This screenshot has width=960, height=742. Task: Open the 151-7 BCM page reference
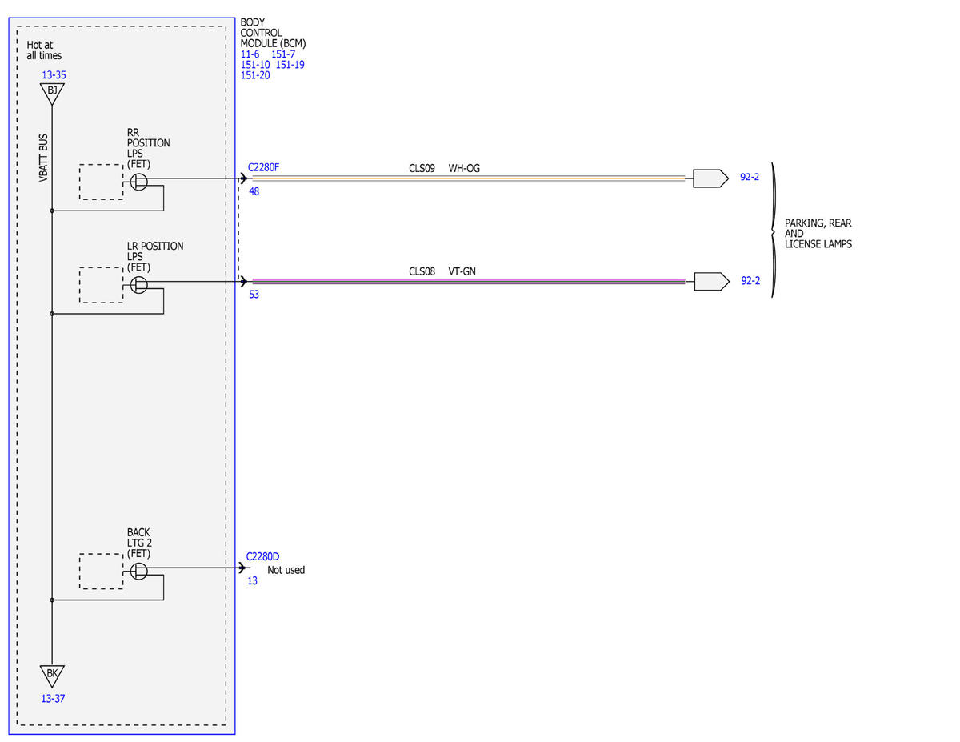point(284,54)
